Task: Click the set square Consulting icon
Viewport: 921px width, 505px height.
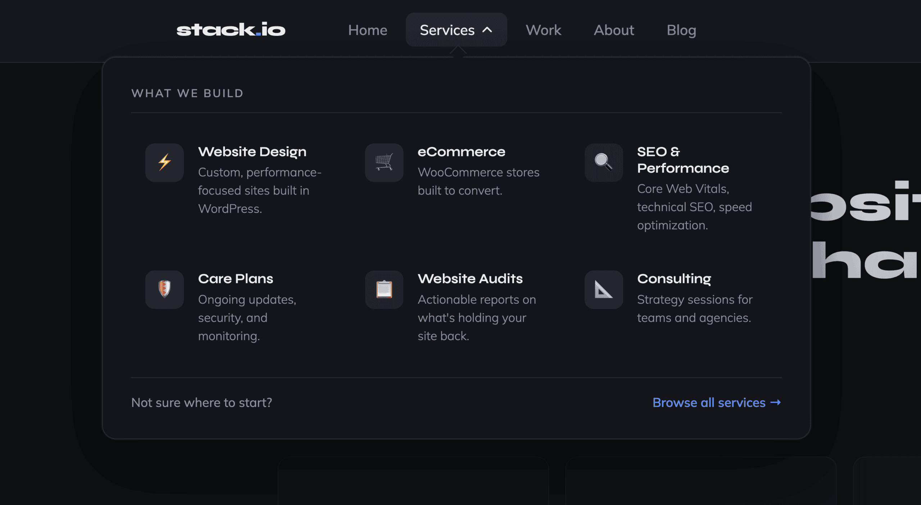Action: (x=603, y=289)
